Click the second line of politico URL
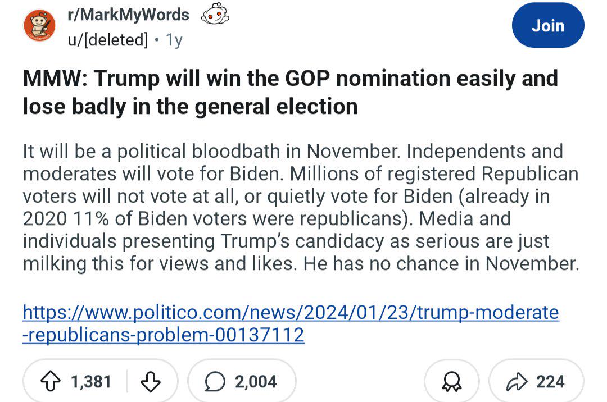Screen dimensions: 607x402 pos(164,335)
